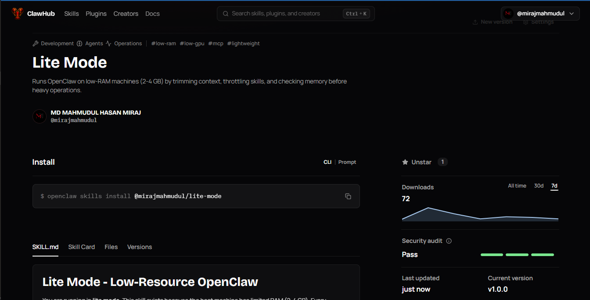Click the Lite Mode - Low-Resource OpenClaw heading
This screenshot has width=590, height=300.
[150, 282]
